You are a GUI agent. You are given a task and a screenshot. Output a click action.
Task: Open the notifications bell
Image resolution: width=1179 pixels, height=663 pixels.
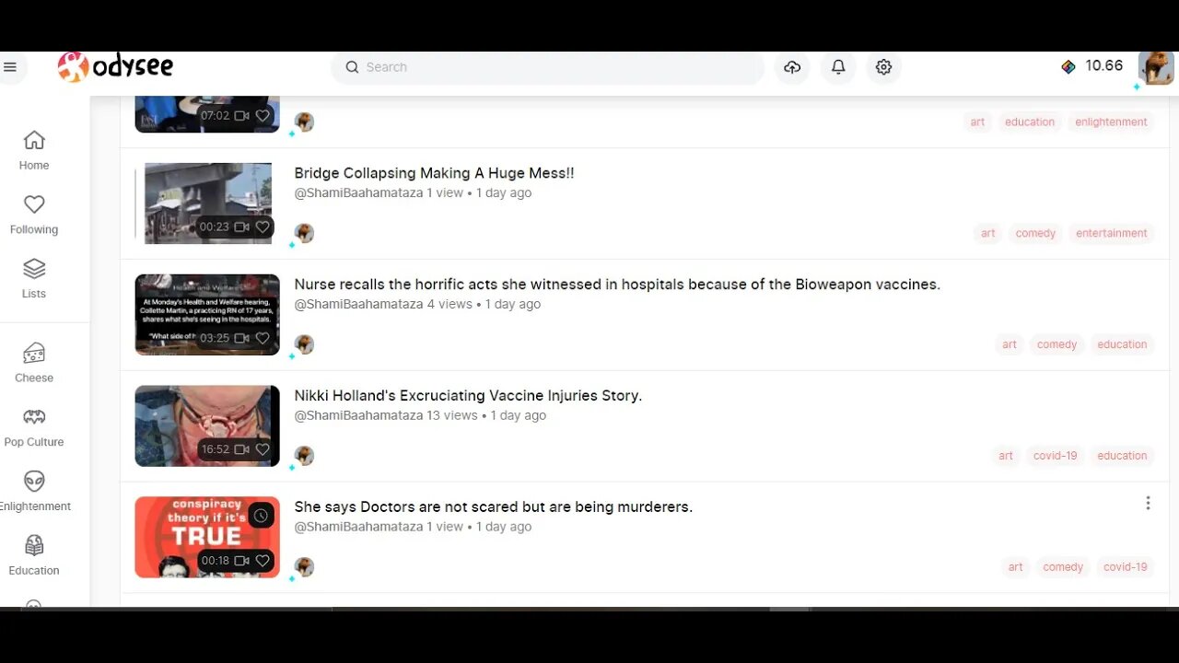838,67
